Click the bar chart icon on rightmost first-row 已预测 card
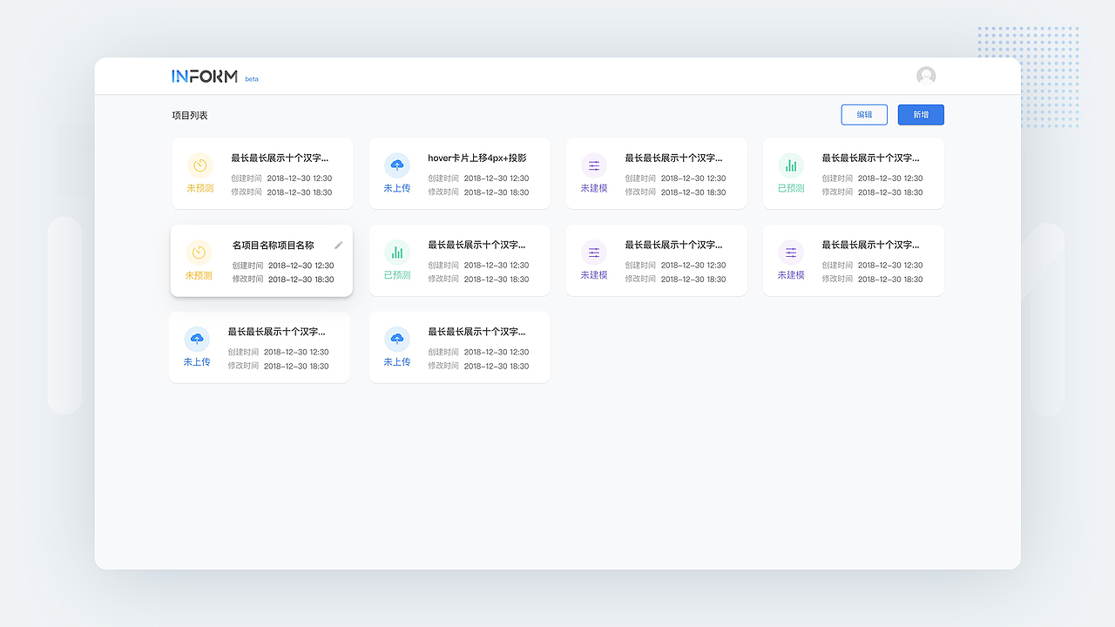Viewport: 1115px width, 627px height. (790, 165)
